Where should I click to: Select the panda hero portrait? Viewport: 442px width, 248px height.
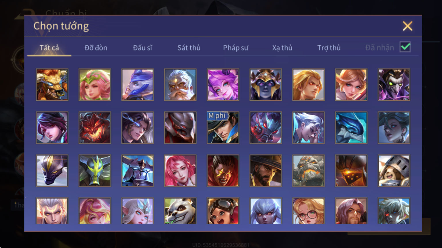[x=180, y=211]
